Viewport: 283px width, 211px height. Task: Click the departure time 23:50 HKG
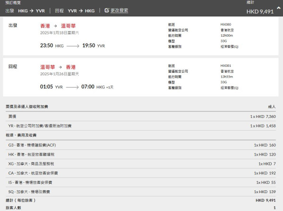tap(52, 46)
